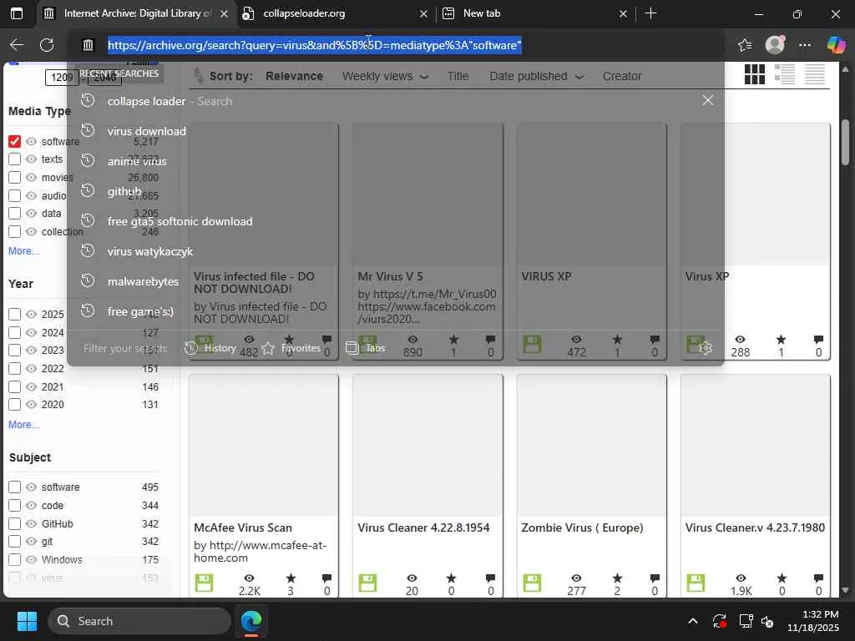
Task: Click the selected URL in address bar
Action: click(315, 45)
